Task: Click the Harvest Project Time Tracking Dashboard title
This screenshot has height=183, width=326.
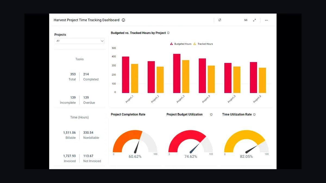Action: click(87, 20)
